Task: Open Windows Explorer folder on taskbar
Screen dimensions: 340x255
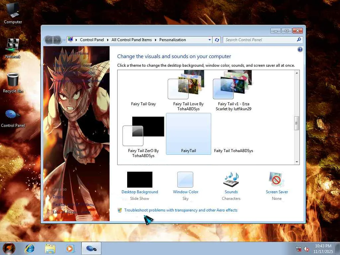Action: tap(50, 248)
